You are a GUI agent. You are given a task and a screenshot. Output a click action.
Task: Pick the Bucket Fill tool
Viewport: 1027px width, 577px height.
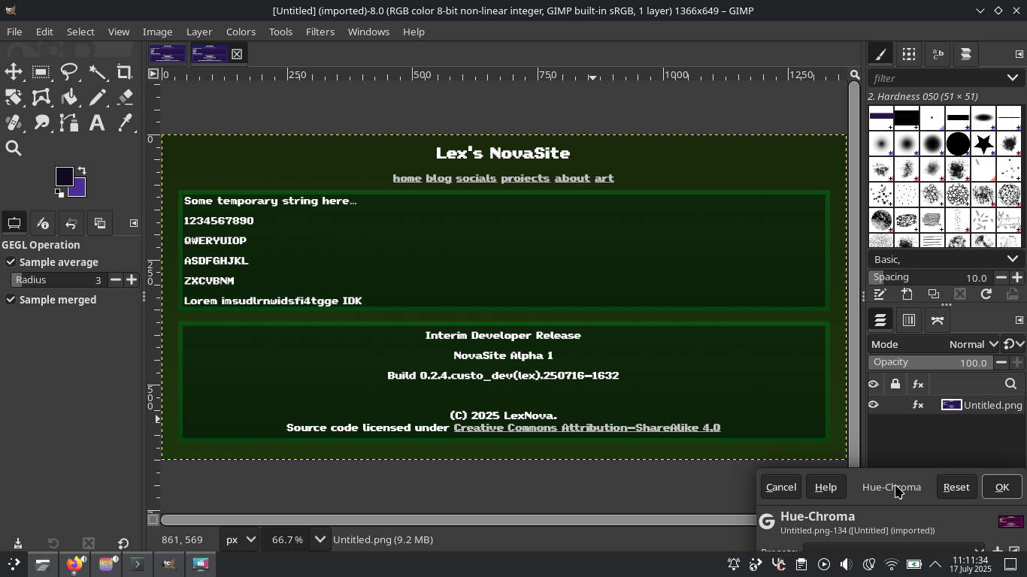[69, 98]
